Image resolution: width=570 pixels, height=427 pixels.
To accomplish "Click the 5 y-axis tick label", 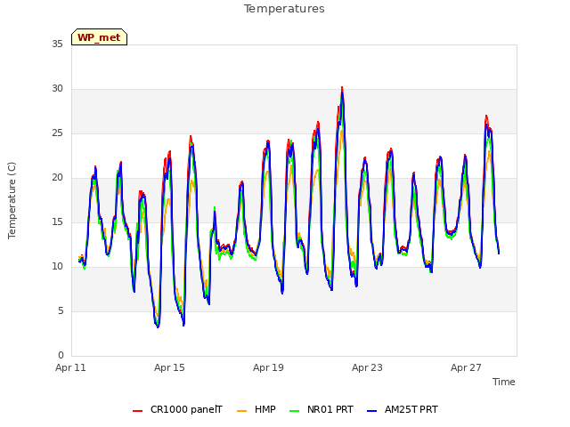I will pyautogui.click(x=61, y=311).
